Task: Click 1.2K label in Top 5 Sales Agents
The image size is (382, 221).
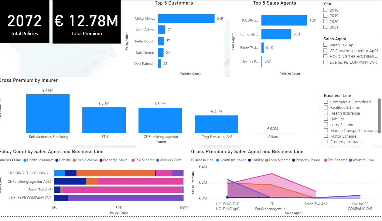Action: 313,20
